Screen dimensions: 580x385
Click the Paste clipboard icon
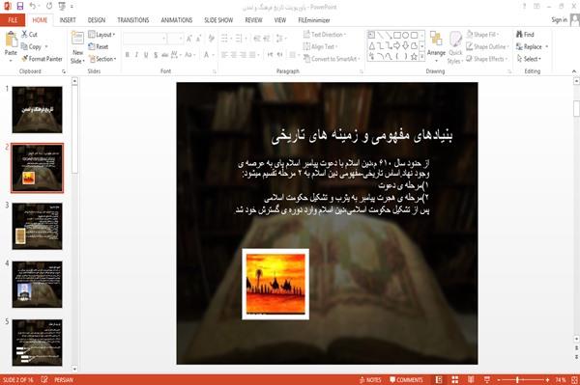pos(11,39)
